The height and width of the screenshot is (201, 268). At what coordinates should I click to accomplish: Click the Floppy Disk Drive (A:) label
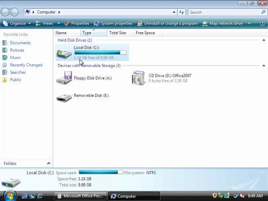[x=93, y=78]
